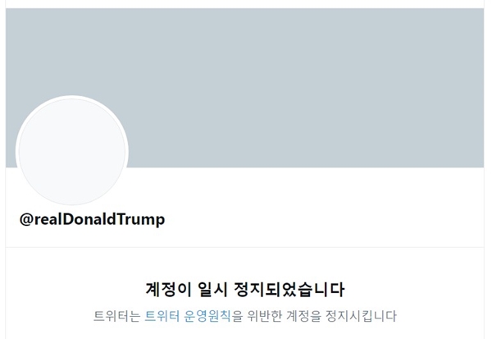Click the word 위반한 in the notice
Screen dimensions: 492x339
[x=265, y=316]
